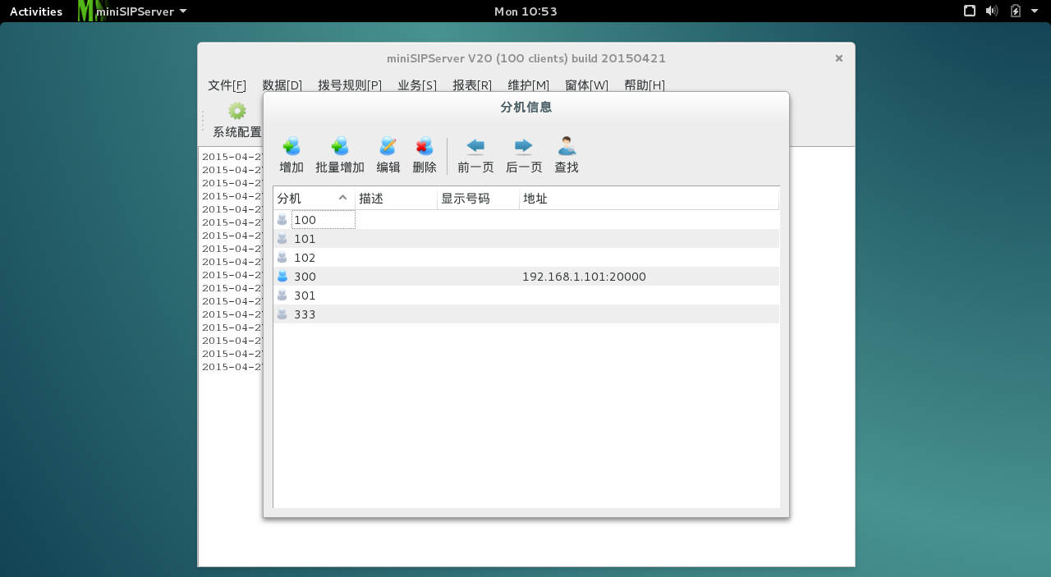The height and width of the screenshot is (577, 1051).
Task: Open the 维护[M] menu
Action: pos(529,85)
